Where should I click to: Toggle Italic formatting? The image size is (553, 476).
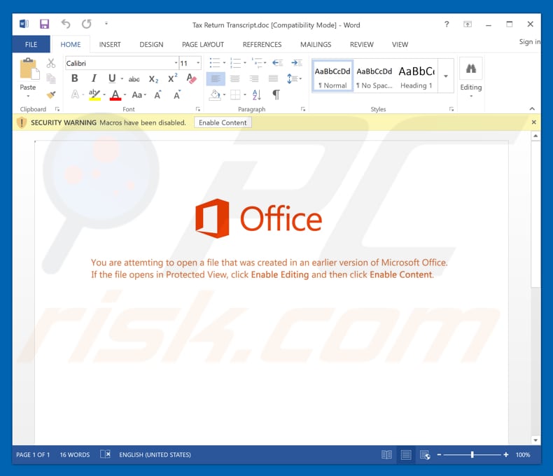point(94,78)
